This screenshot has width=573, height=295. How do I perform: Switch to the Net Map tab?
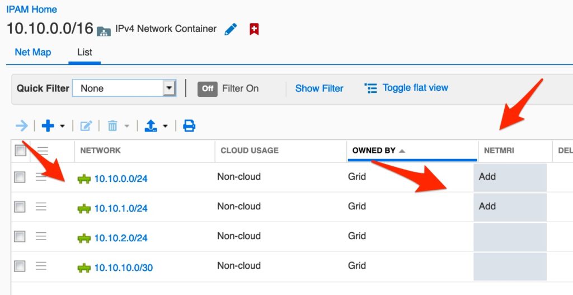pyautogui.click(x=32, y=52)
